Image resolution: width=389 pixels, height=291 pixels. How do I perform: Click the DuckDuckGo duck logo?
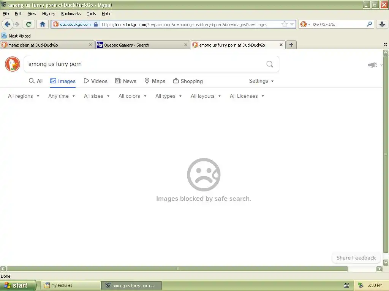point(13,64)
